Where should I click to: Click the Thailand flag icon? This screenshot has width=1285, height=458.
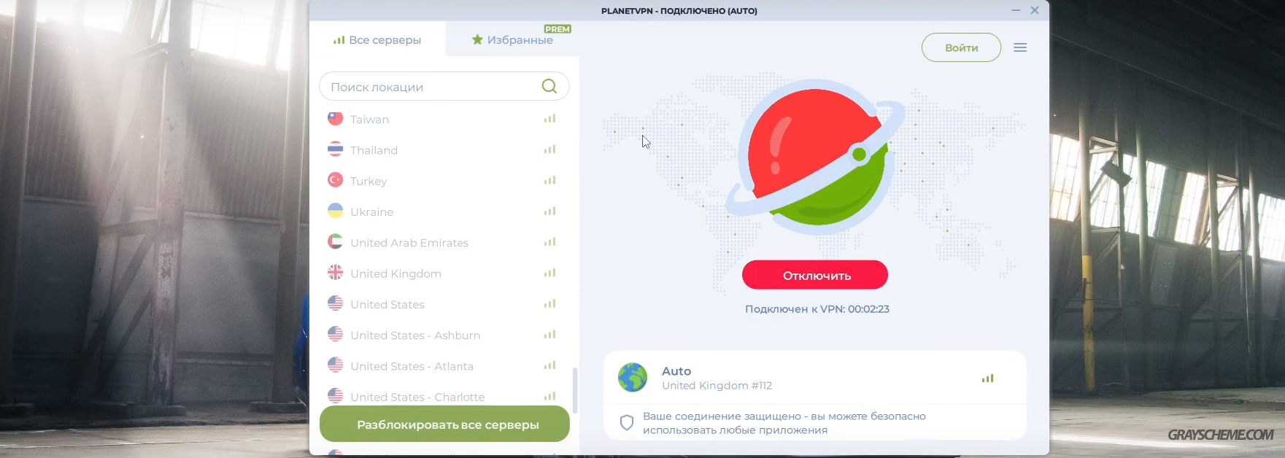click(335, 150)
